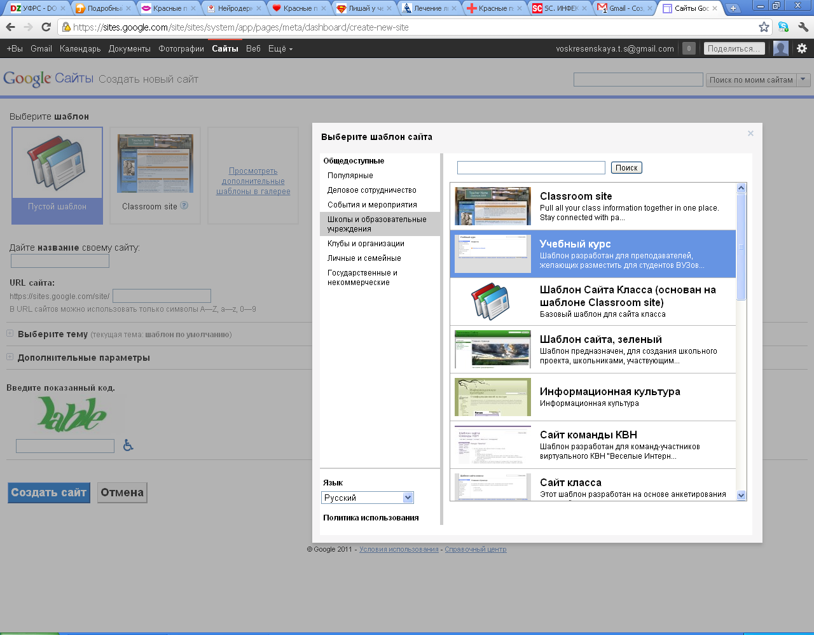Viewport: 814px width, 635px height.
Task: Select the Пустой шаблон thumbnail
Action: pyautogui.click(x=57, y=176)
